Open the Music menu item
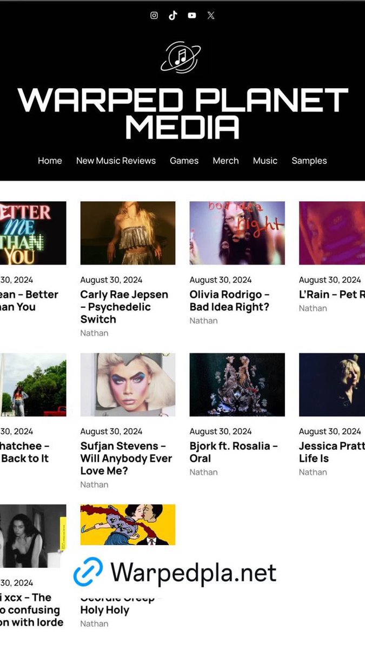 coord(265,161)
